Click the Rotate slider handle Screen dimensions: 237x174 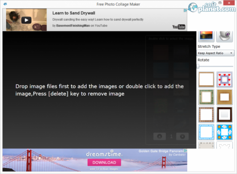point(198,66)
